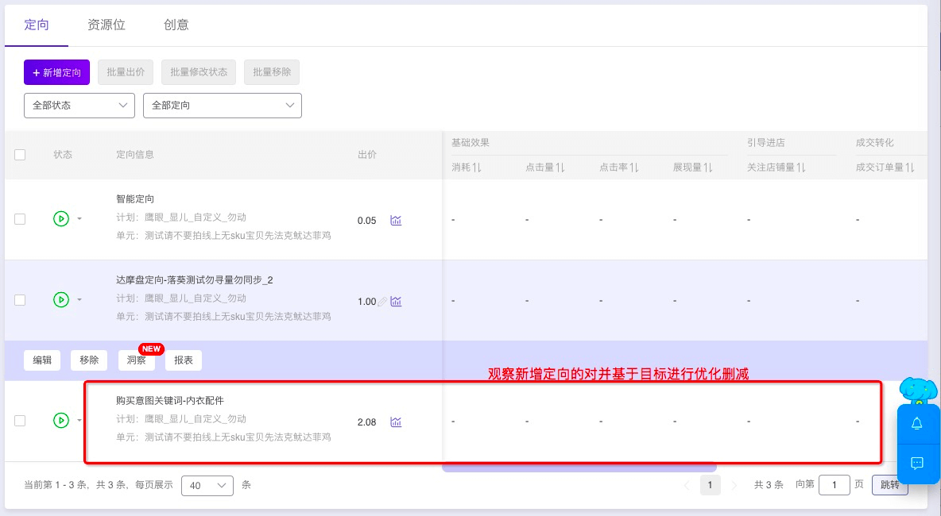Open the 全部定向 dropdown
The height and width of the screenshot is (516, 941).
click(222, 106)
